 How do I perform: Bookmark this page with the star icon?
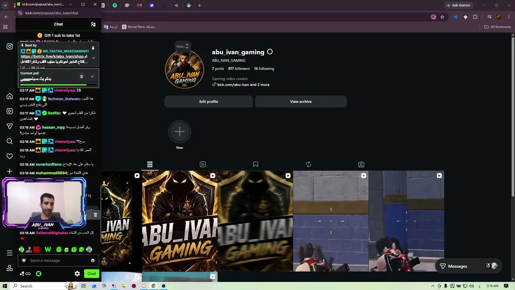click(442, 17)
